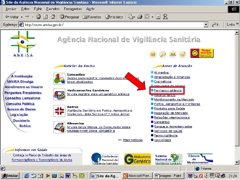This screenshot has width=240, height=180.
Task: Click the Voltar back button
Action: coord(11,17)
